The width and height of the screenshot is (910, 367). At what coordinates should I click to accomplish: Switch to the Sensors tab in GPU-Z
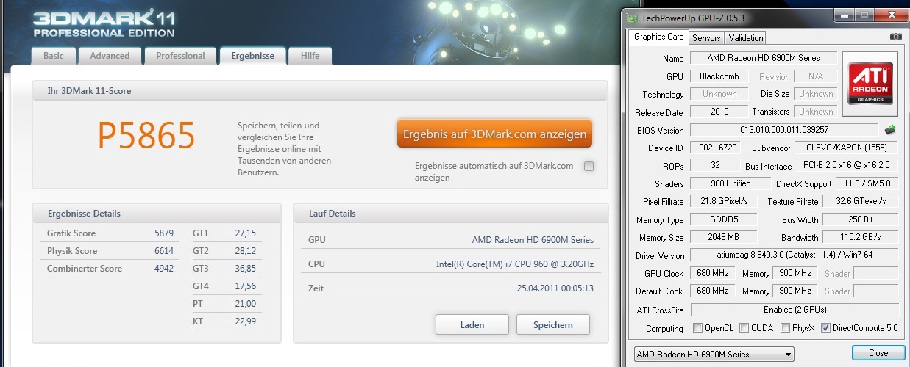coord(706,37)
